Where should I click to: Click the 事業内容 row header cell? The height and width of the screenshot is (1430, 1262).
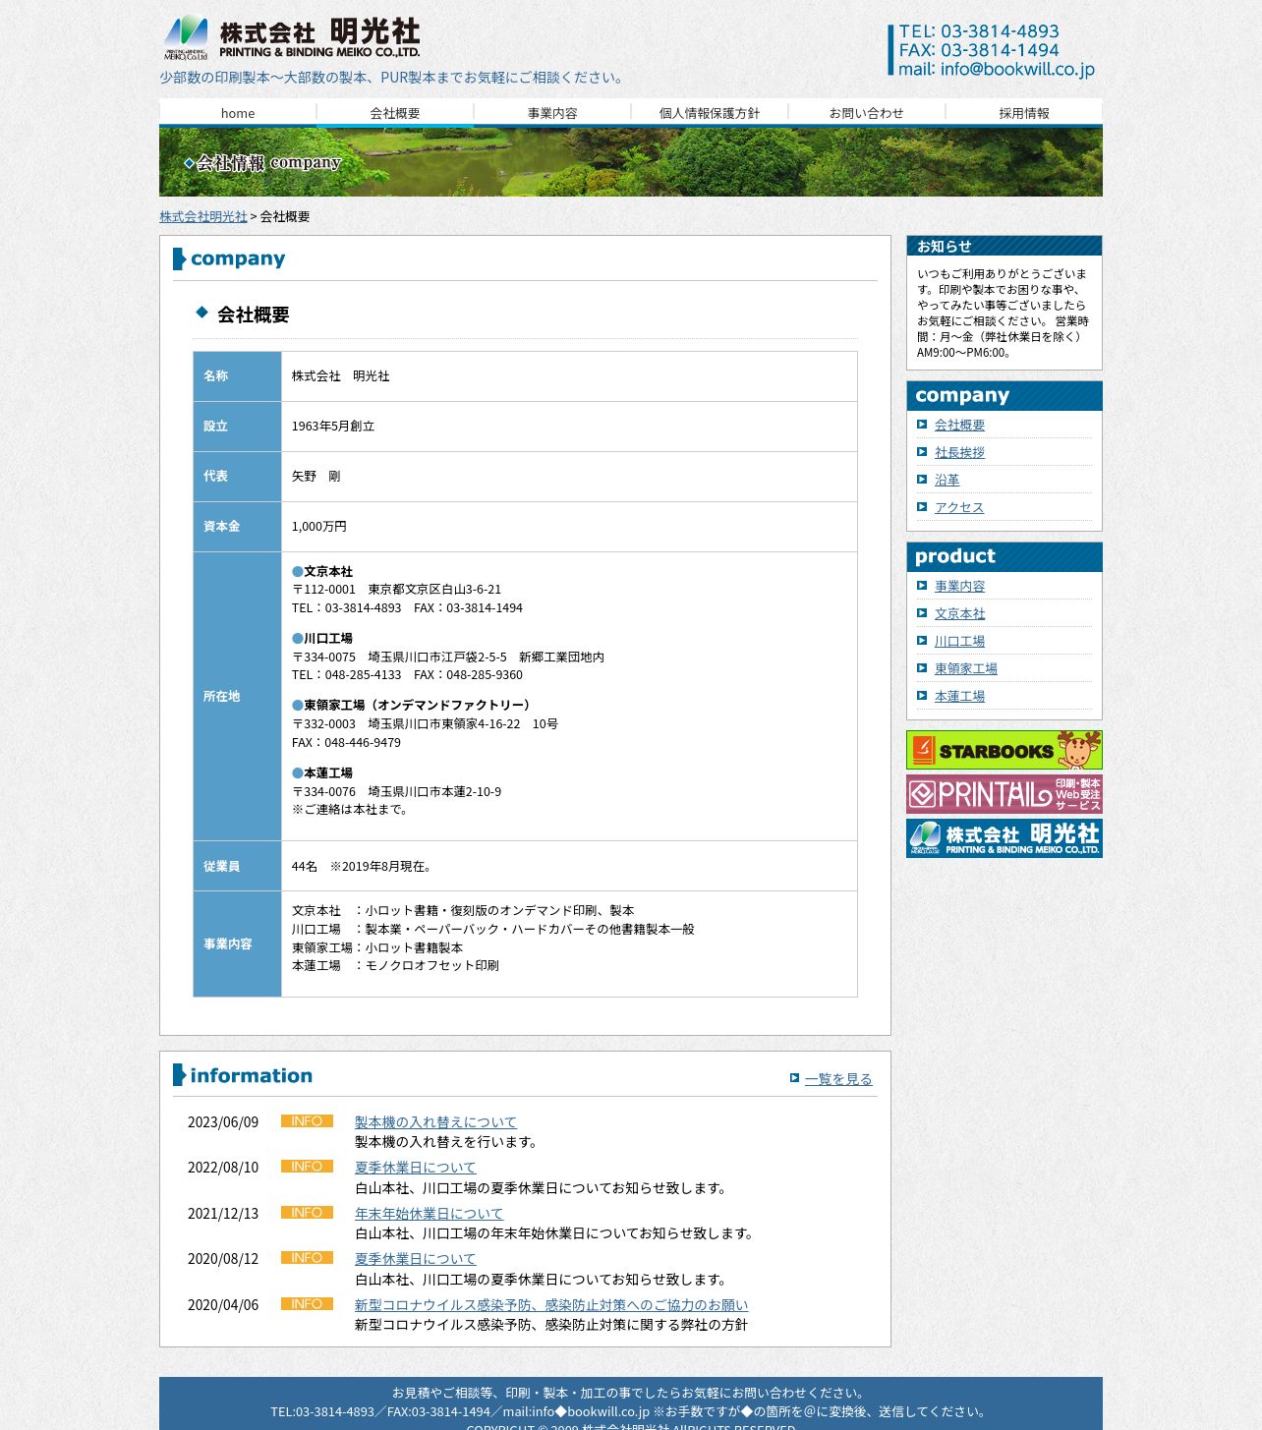point(237,944)
